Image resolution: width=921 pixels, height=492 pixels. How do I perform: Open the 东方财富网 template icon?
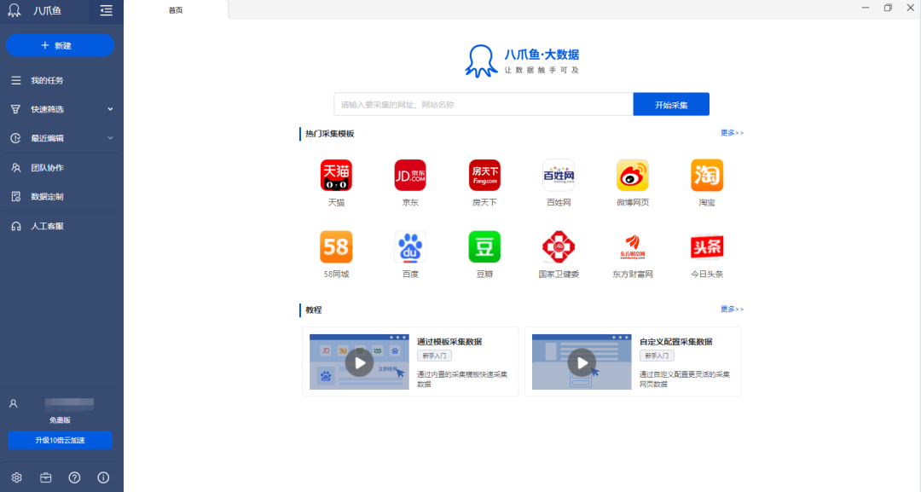point(633,246)
